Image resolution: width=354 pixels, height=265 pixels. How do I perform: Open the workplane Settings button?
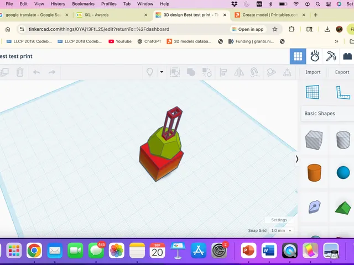[x=279, y=220]
